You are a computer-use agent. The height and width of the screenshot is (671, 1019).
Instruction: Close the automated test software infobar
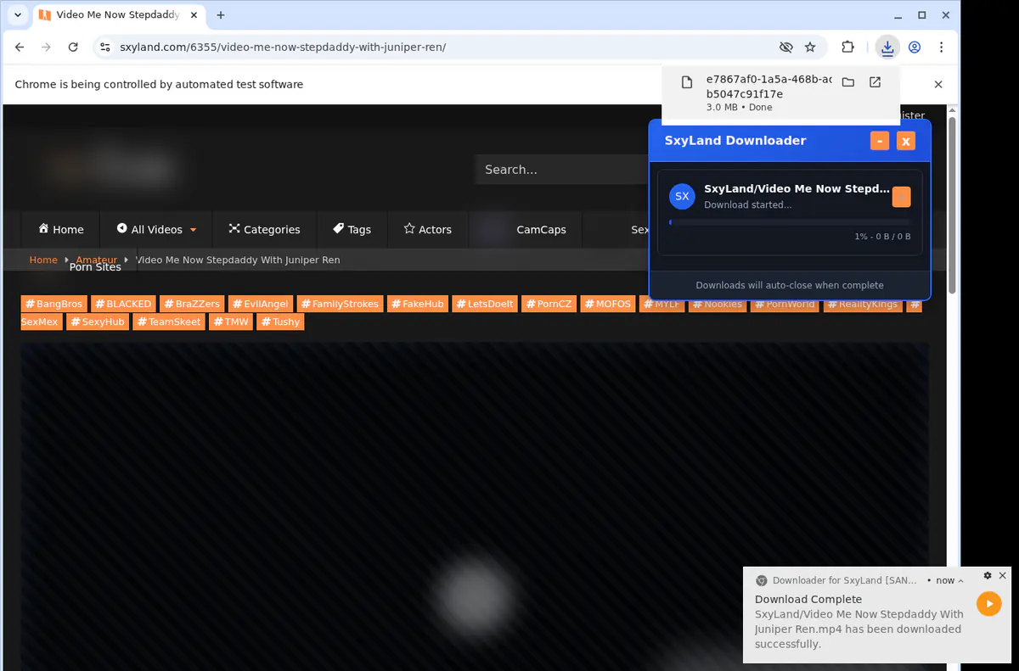(x=938, y=84)
